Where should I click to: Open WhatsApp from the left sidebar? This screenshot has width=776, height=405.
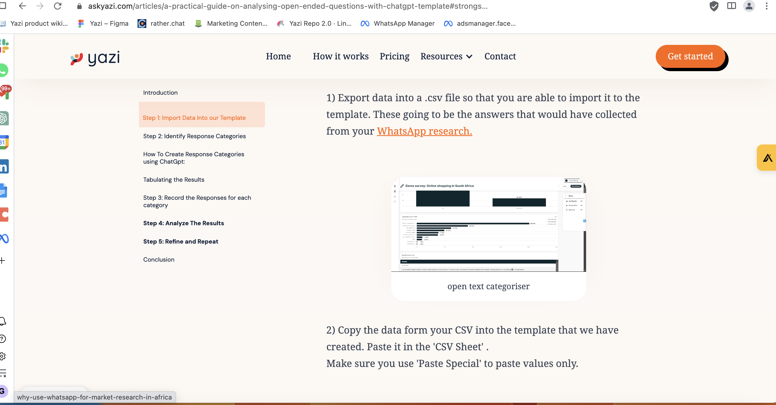point(4,70)
